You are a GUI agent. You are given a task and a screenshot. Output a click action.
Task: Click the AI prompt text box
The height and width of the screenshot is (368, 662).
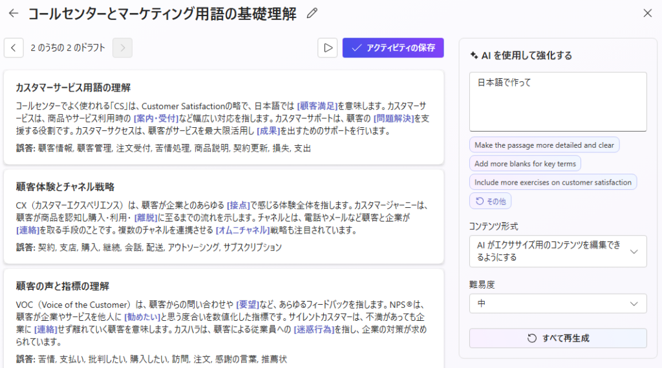click(558, 101)
